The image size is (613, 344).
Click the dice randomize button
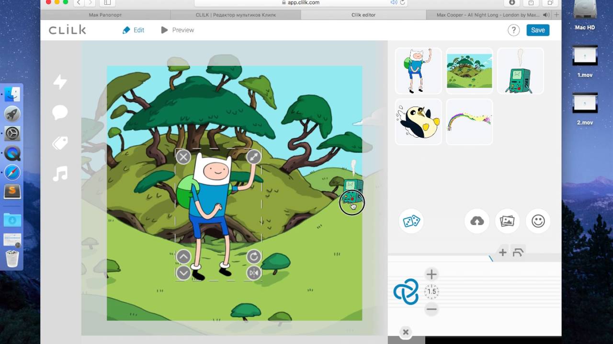click(x=411, y=221)
